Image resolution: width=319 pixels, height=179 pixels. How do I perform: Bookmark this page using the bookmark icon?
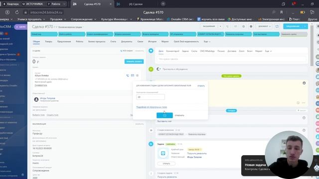[x=282, y=12]
